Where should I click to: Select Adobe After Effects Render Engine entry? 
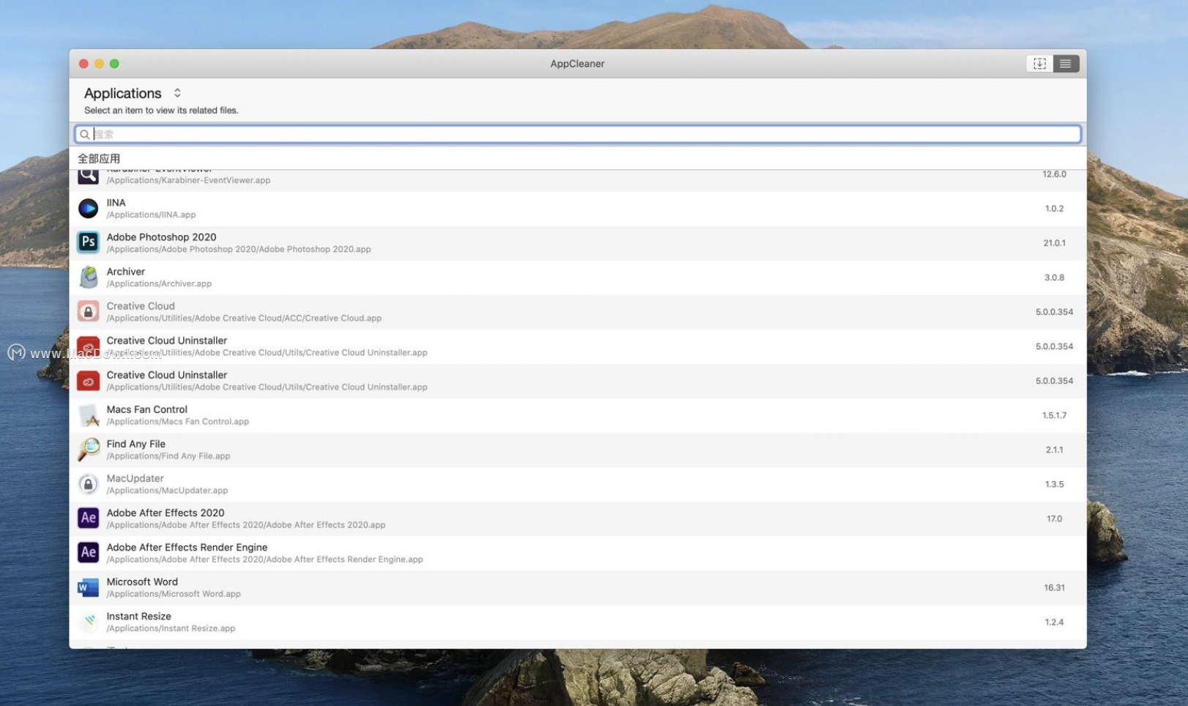click(578, 553)
